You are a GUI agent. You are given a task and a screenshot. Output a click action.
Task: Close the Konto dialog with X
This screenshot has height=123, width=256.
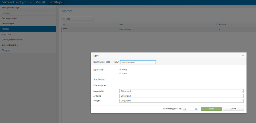(x=243, y=56)
